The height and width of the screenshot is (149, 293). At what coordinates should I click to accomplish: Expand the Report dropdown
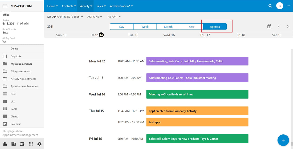point(114,17)
